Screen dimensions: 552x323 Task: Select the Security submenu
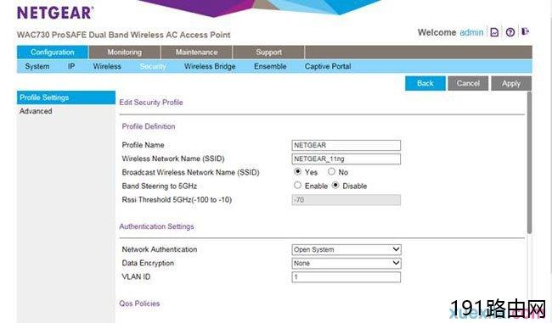tap(153, 66)
